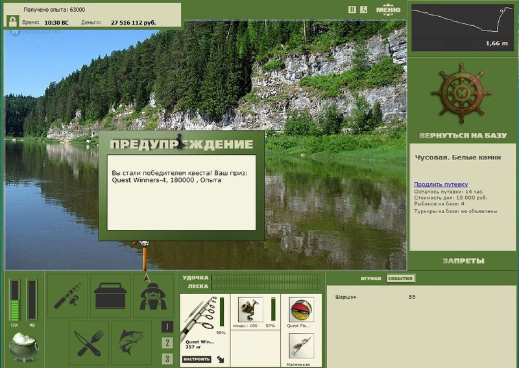
Task: Click Шершун's score value 55
Action: point(412,297)
